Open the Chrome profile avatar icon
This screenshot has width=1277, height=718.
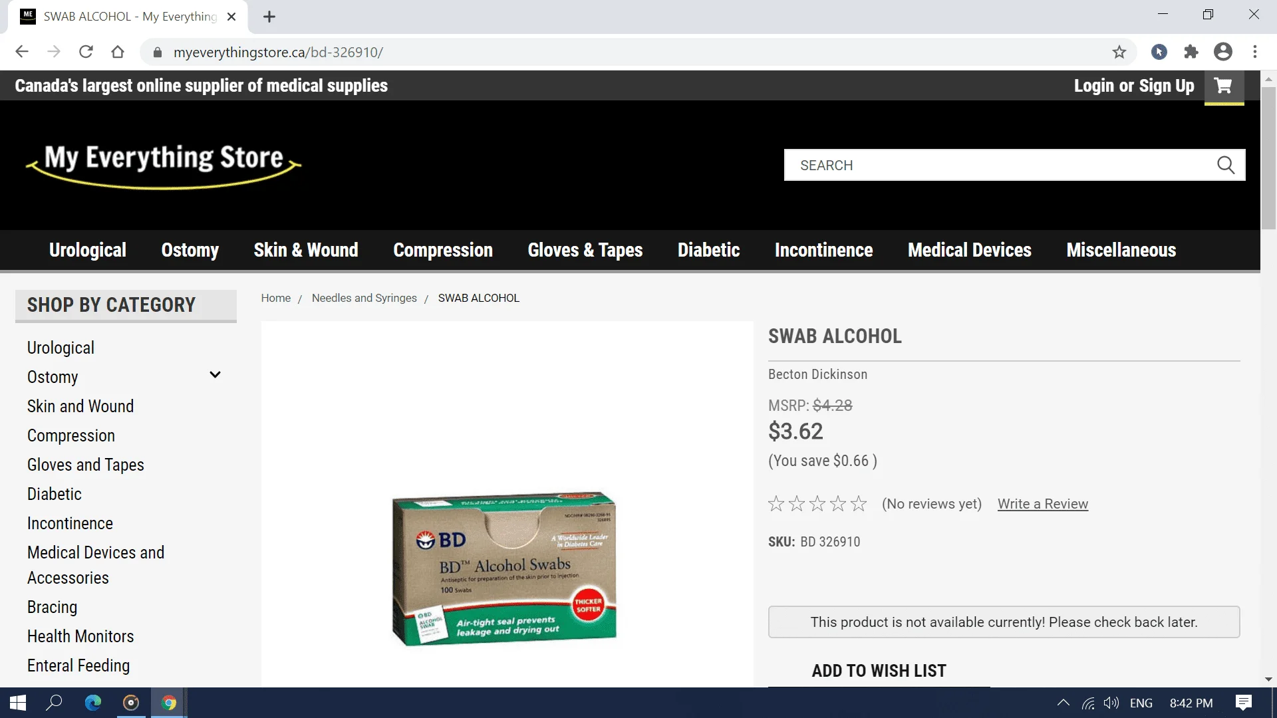tap(1223, 52)
